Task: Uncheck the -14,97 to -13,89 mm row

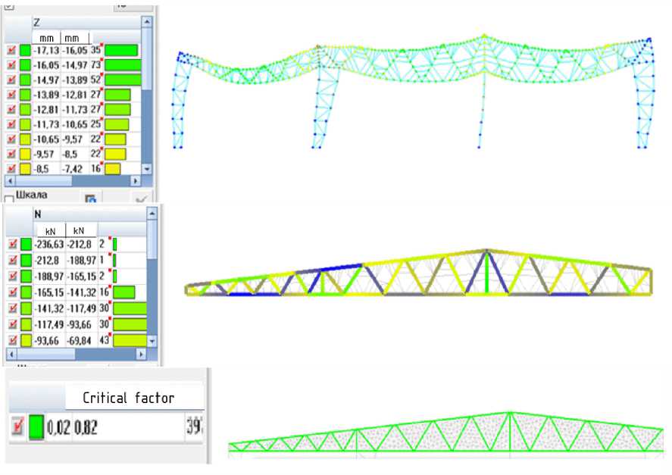Action: coord(11,80)
